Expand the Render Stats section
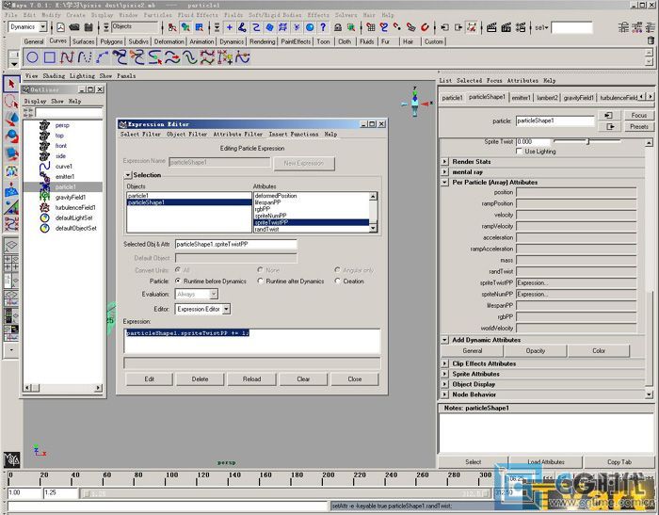659x515 pixels. pos(444,161)
